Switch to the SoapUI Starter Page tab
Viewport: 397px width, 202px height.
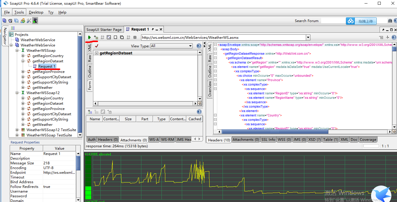click(104, 29)
